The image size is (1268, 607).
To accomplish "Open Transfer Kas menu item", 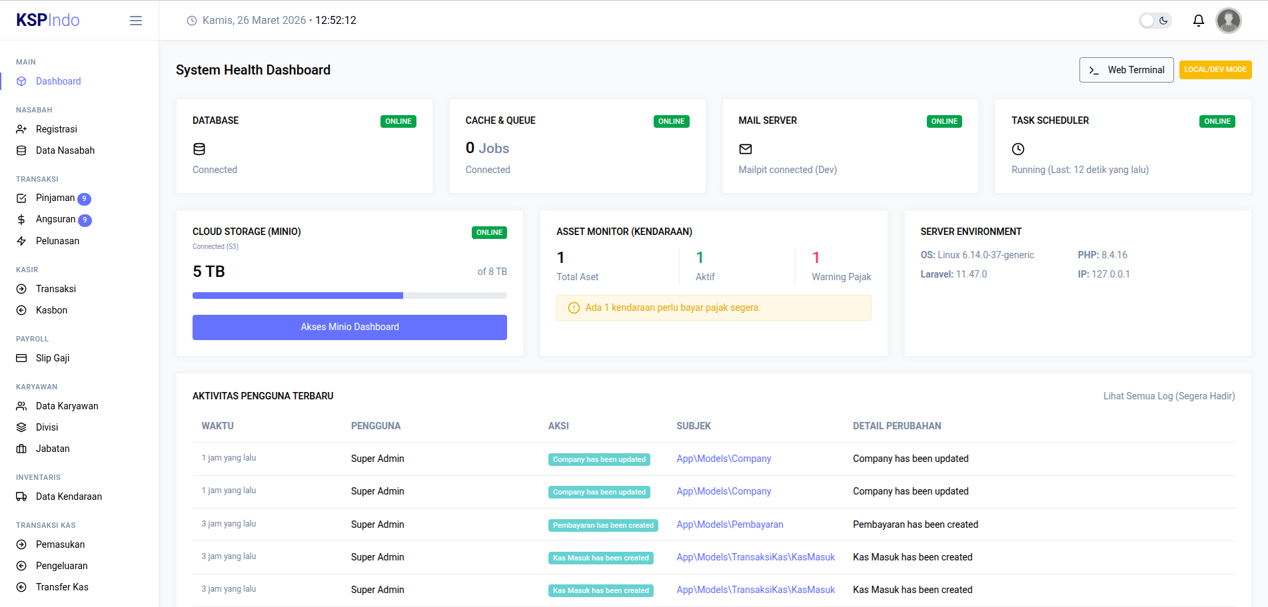I will pos(62,587).
